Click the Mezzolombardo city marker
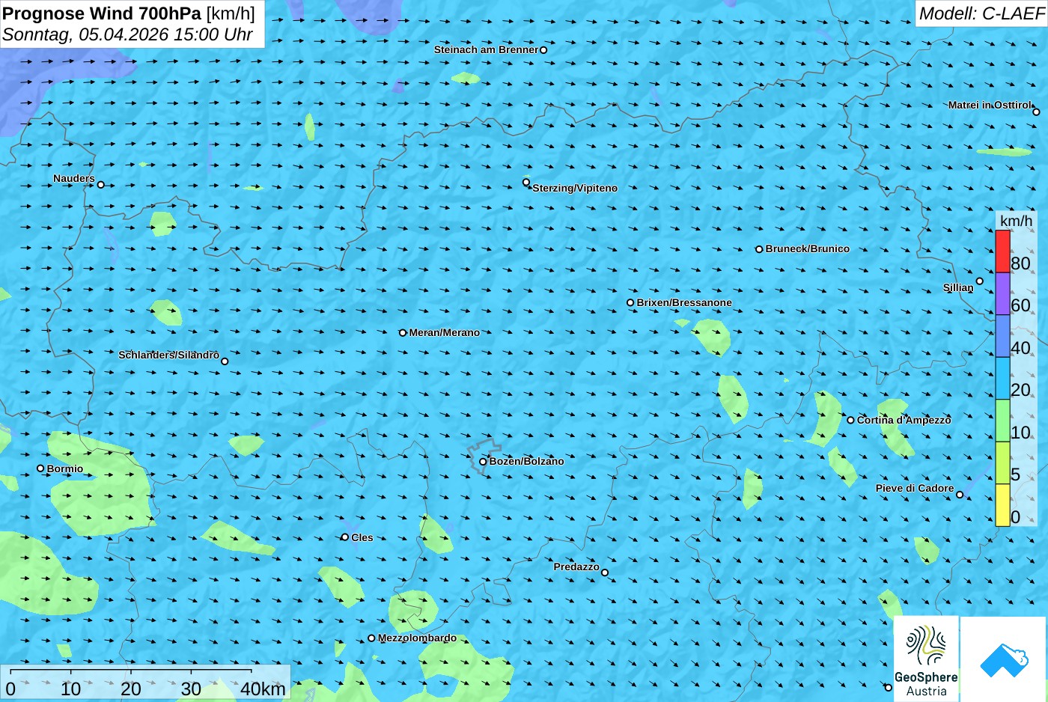Screen dimensions: 1048x702 pos(371,638)
